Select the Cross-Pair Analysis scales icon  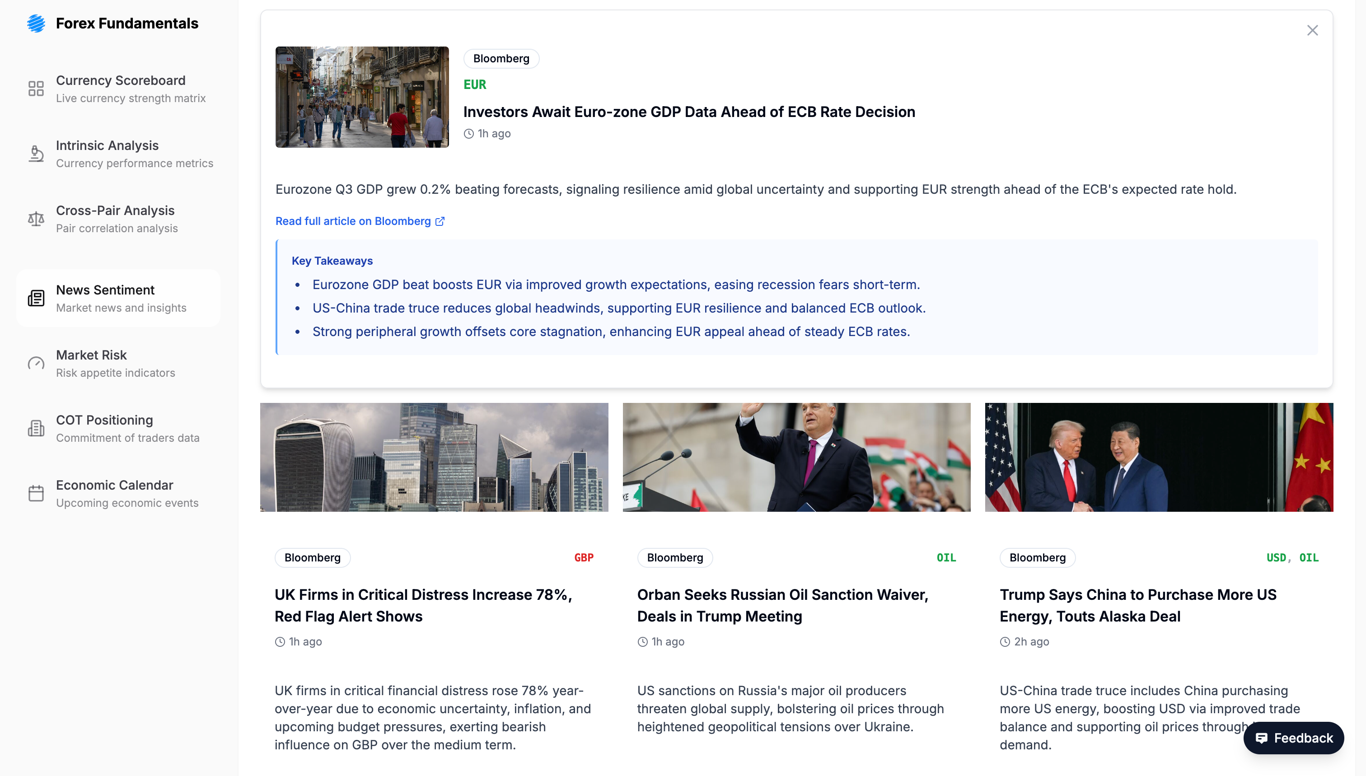point(36,219)
